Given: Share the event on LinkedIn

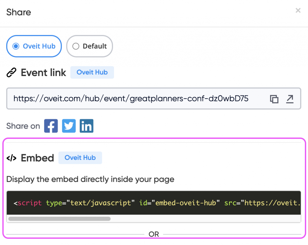Looking at the screenshot, I should [x=86, y=126].
